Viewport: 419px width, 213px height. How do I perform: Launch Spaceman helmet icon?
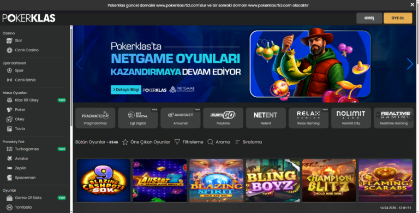pos(9,177)
